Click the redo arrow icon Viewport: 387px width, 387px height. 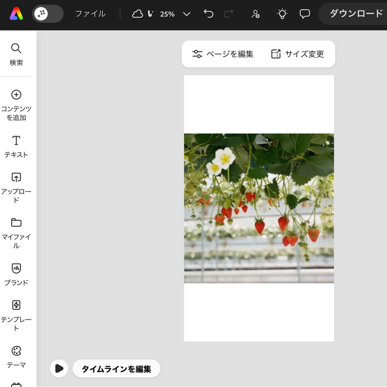[x=229, y=14]
